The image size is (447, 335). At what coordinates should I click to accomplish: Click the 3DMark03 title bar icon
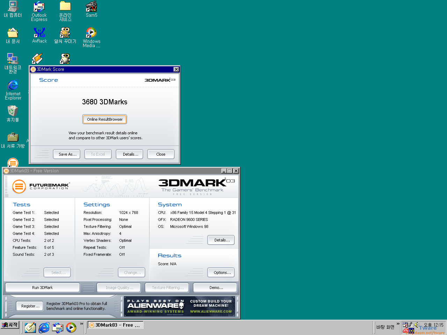tap(6, 171)
